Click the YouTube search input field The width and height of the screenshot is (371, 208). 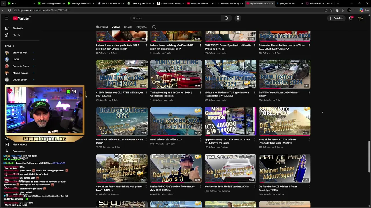click(x=176, y=18)
